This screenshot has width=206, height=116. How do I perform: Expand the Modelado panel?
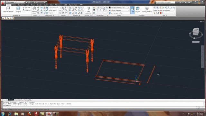16,15
